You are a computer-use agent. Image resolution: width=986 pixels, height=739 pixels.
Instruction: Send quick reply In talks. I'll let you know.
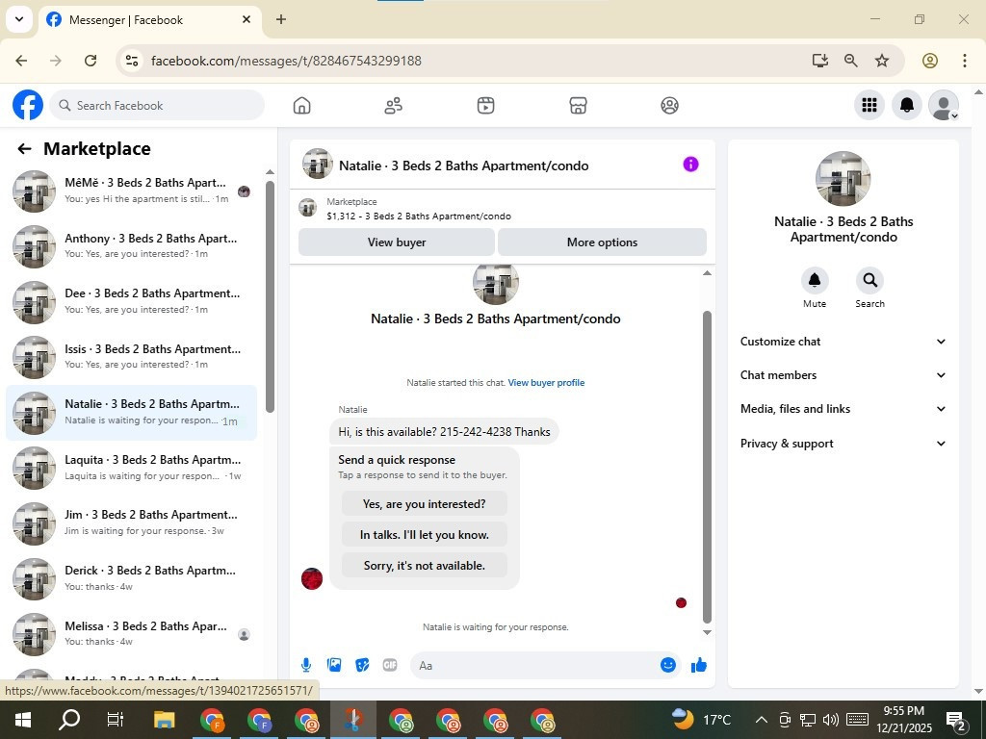(425, 535)
